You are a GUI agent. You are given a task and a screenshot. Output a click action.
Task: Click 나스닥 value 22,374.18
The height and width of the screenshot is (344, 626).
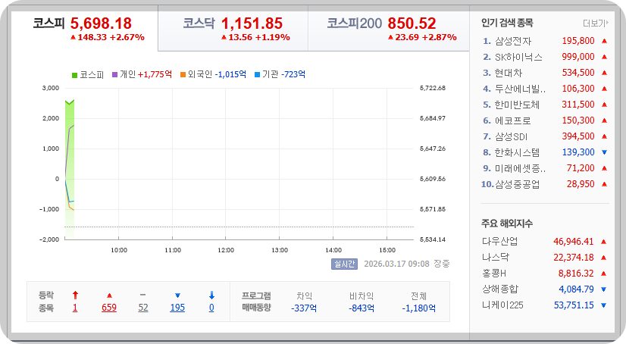coord(573,258)
